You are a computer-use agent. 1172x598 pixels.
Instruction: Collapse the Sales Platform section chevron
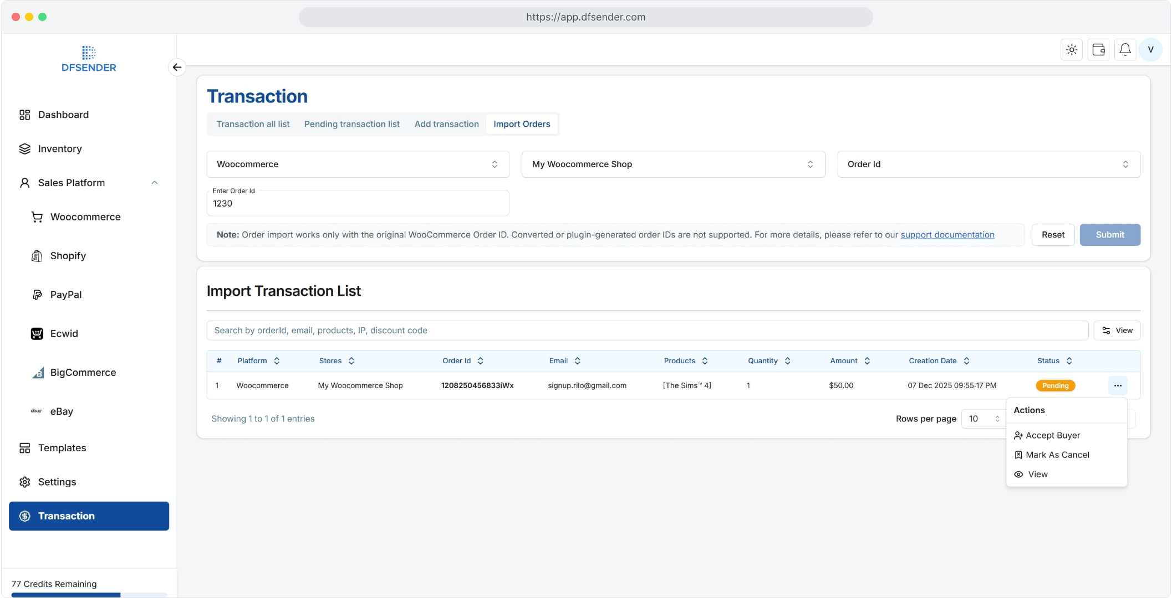click(x=155, y=183)
